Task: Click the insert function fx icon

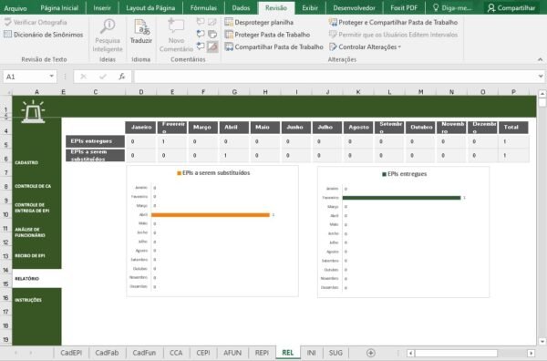Action: (x=122, y=77)
